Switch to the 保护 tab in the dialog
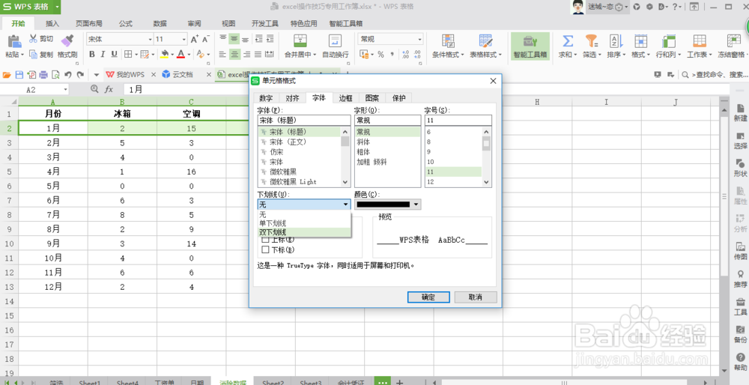This screenshot has width=749, height=385. pos(399,98)
